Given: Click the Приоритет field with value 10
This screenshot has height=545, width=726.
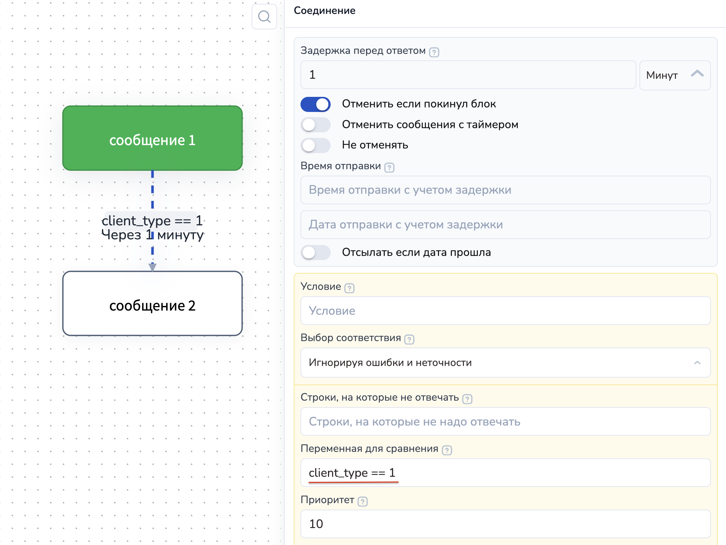Looking at the screenshot, I should coord(505,524).
